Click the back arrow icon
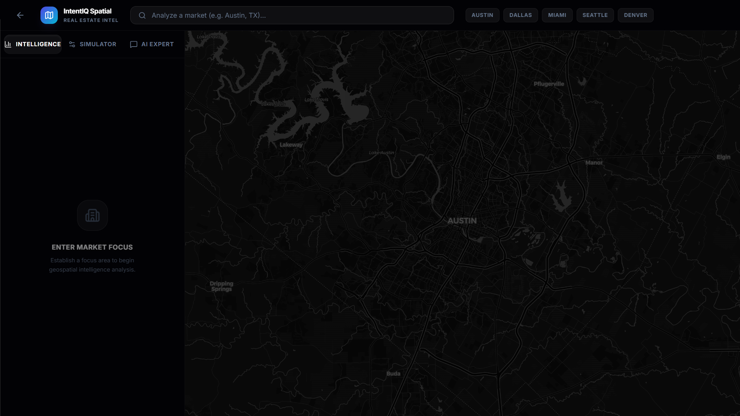Screen dimensions: 740x416 20,15
